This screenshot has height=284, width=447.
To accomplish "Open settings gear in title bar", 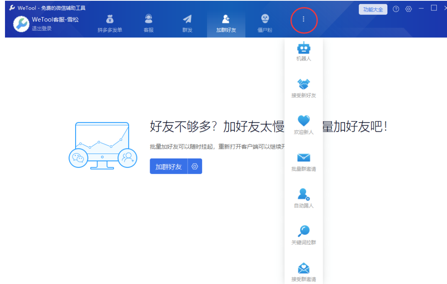I will coord(409,9).
